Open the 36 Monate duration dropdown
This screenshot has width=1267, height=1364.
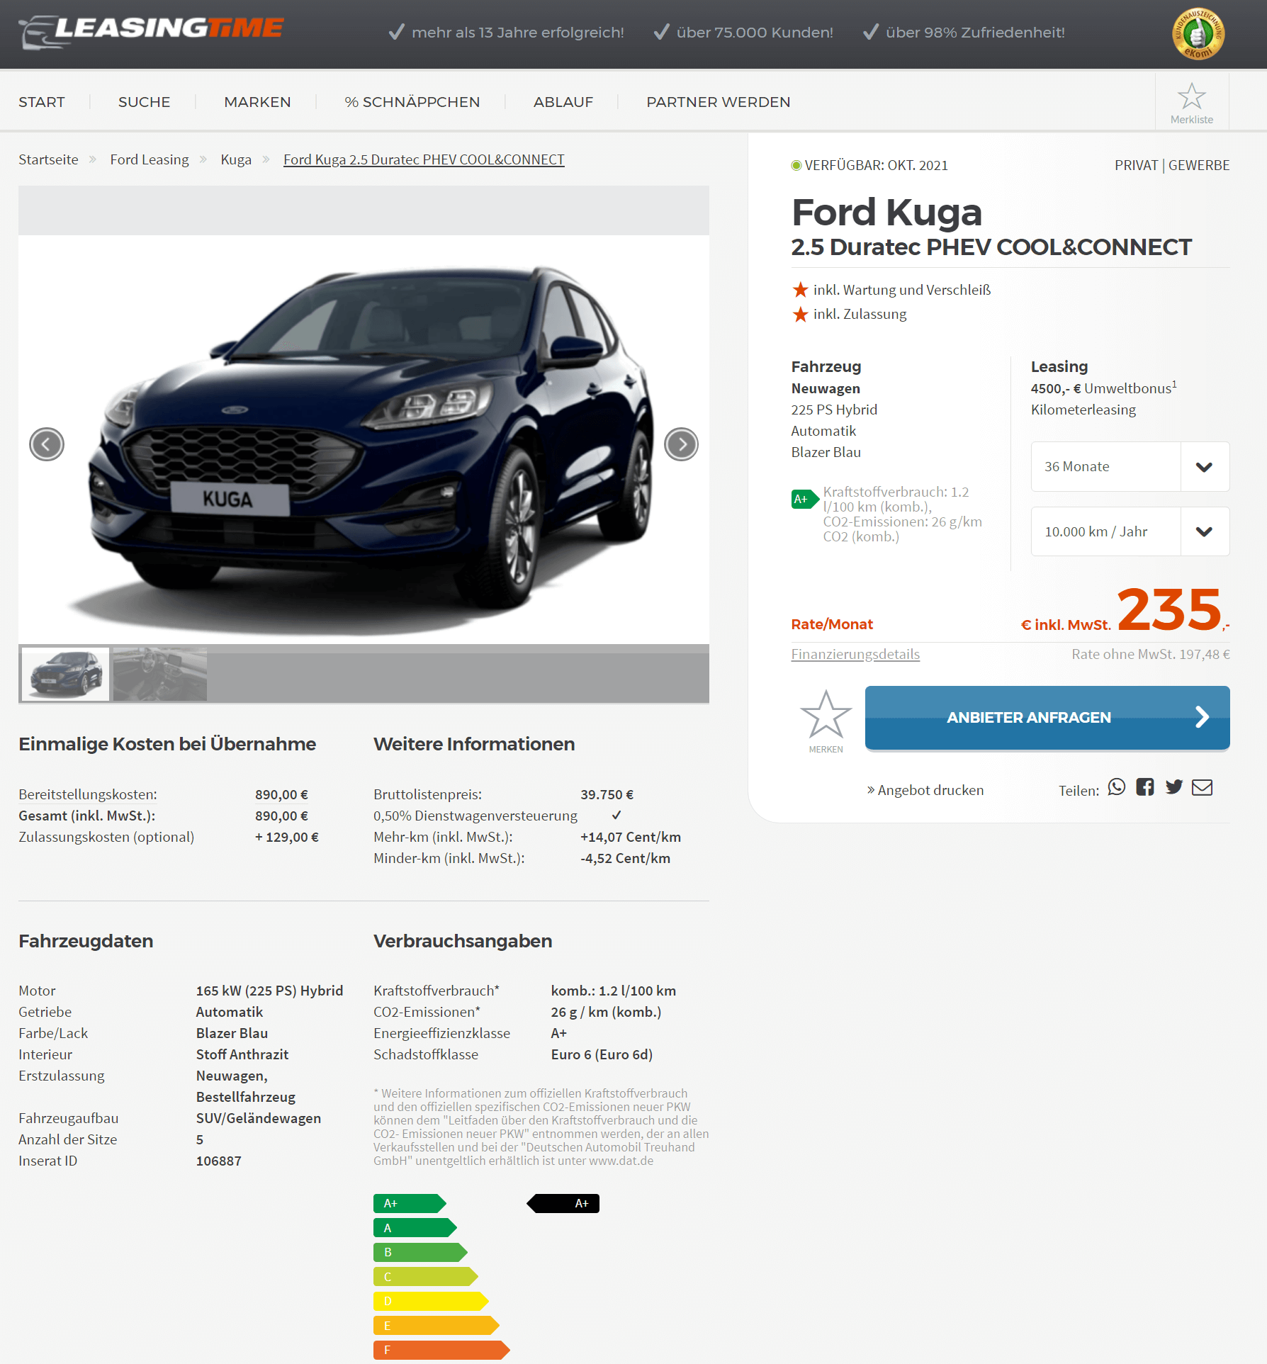[1130, 466]
